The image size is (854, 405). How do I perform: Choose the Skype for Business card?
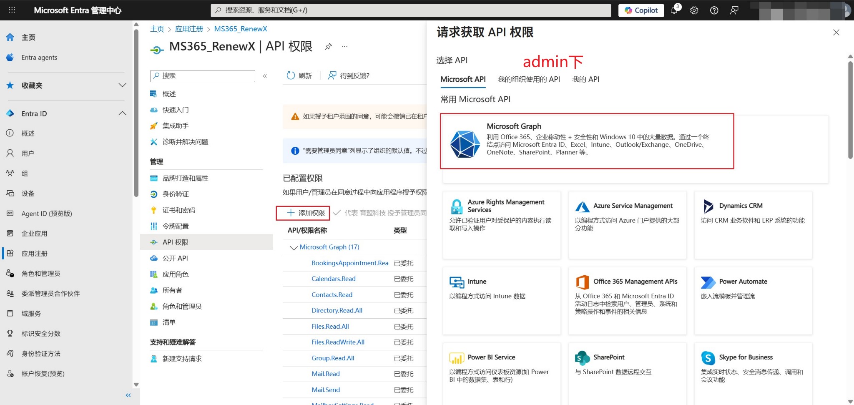[753, 374]
